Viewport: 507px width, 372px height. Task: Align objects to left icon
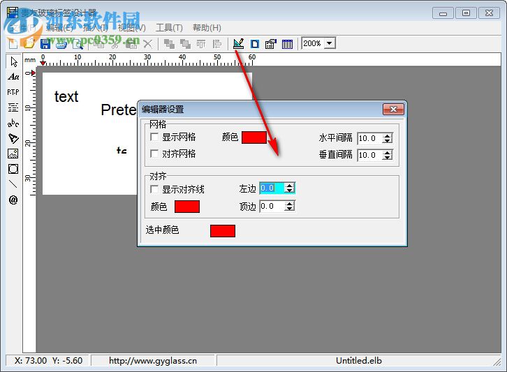point(217,44)
